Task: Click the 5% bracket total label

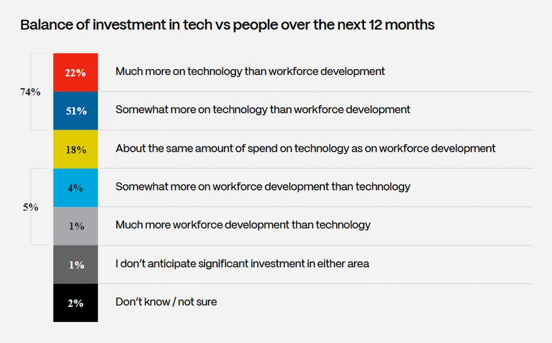Action: [x=30, y=207]
